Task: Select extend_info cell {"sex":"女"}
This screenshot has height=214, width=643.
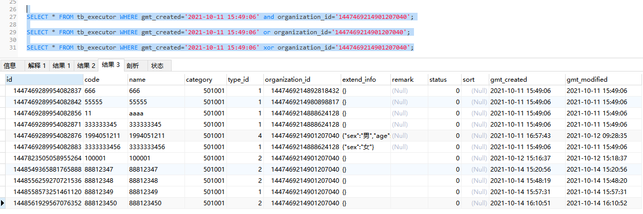Action: click(365, 147)
